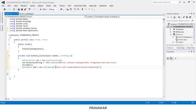Comment out the selected lines

(75, 9)
